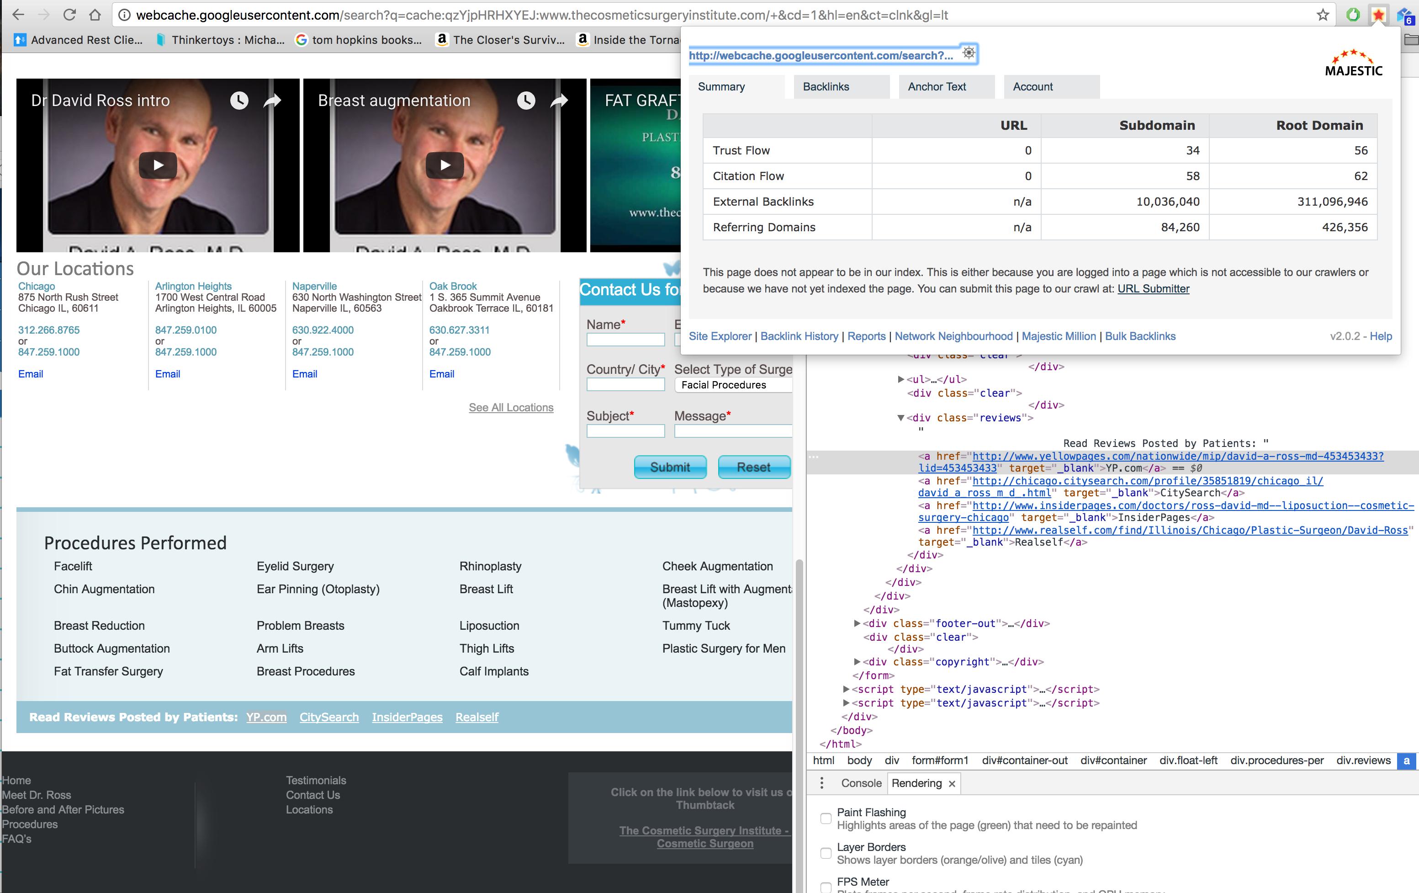Open the Thinkertoys bookmark
Viewport: 1419px width, 893px height.
pos(220,39)
